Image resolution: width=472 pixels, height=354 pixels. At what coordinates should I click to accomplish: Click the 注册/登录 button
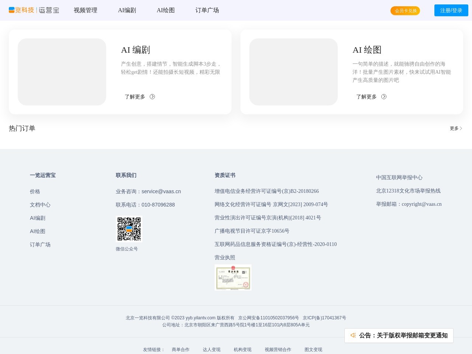point(451,10)
